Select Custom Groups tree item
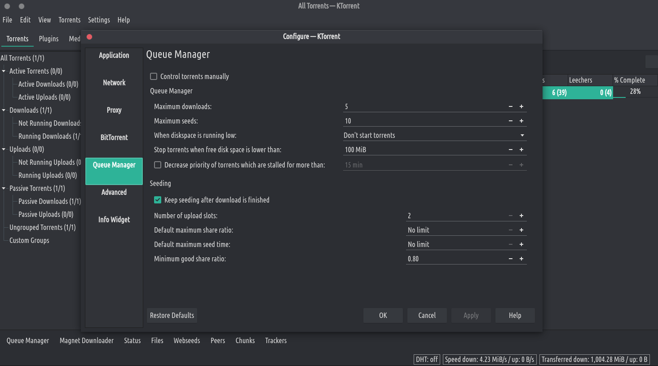The image size is (658, 366). pyautogui.click(x=29, y=240)
